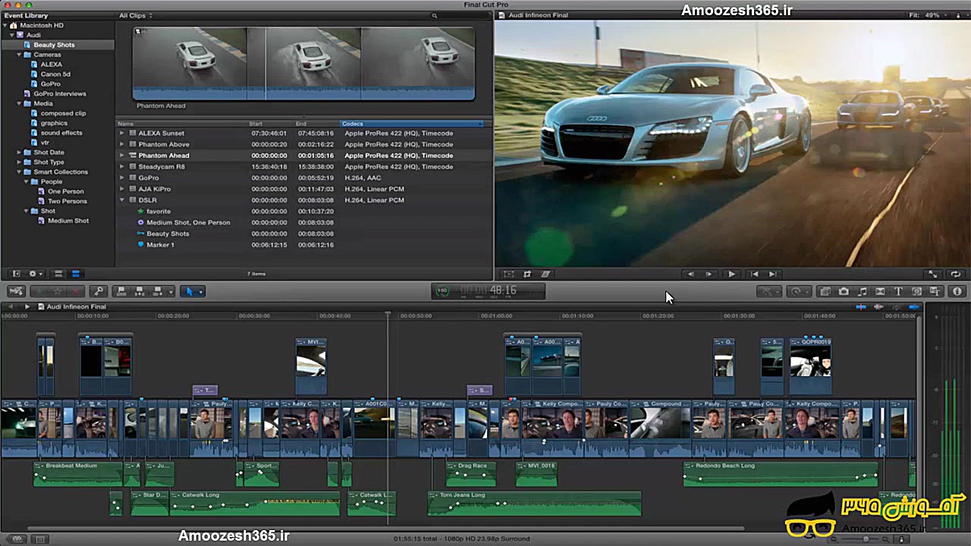The height and width of the screenshot is (546, 971).
Task: Sort the clip list by Name column
Action: tap(182, 124)
